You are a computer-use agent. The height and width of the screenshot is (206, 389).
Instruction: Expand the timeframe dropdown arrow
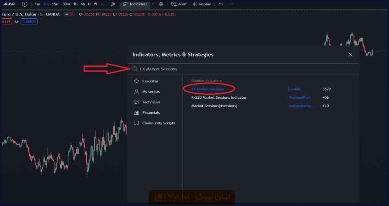coord(102,4)
